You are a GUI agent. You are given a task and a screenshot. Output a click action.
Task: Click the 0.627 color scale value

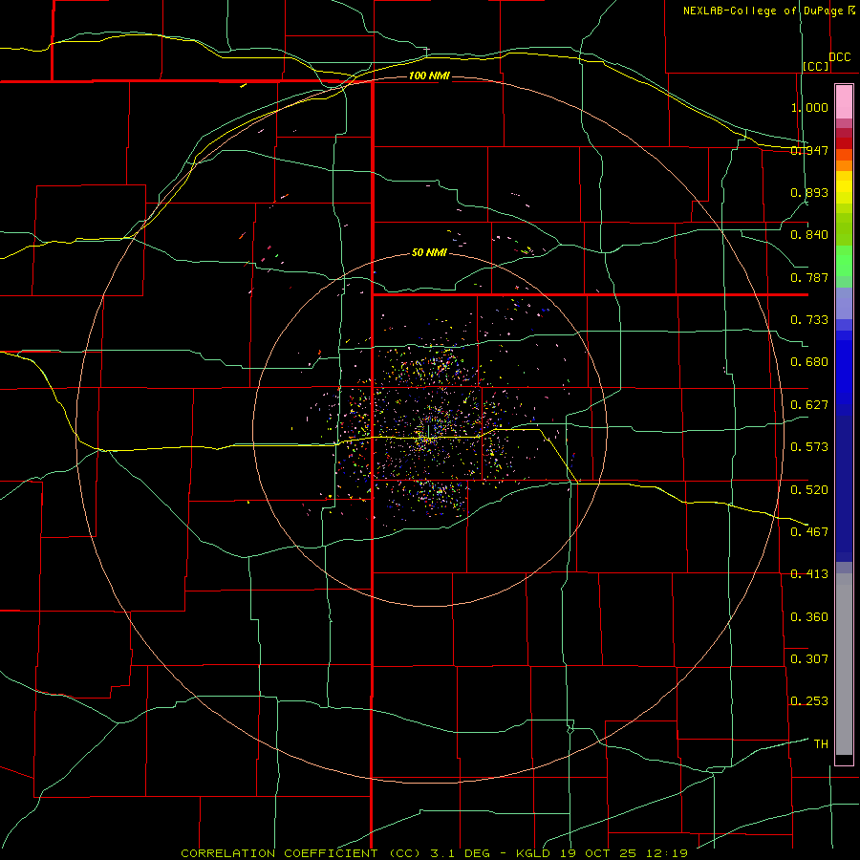(809, 405)
